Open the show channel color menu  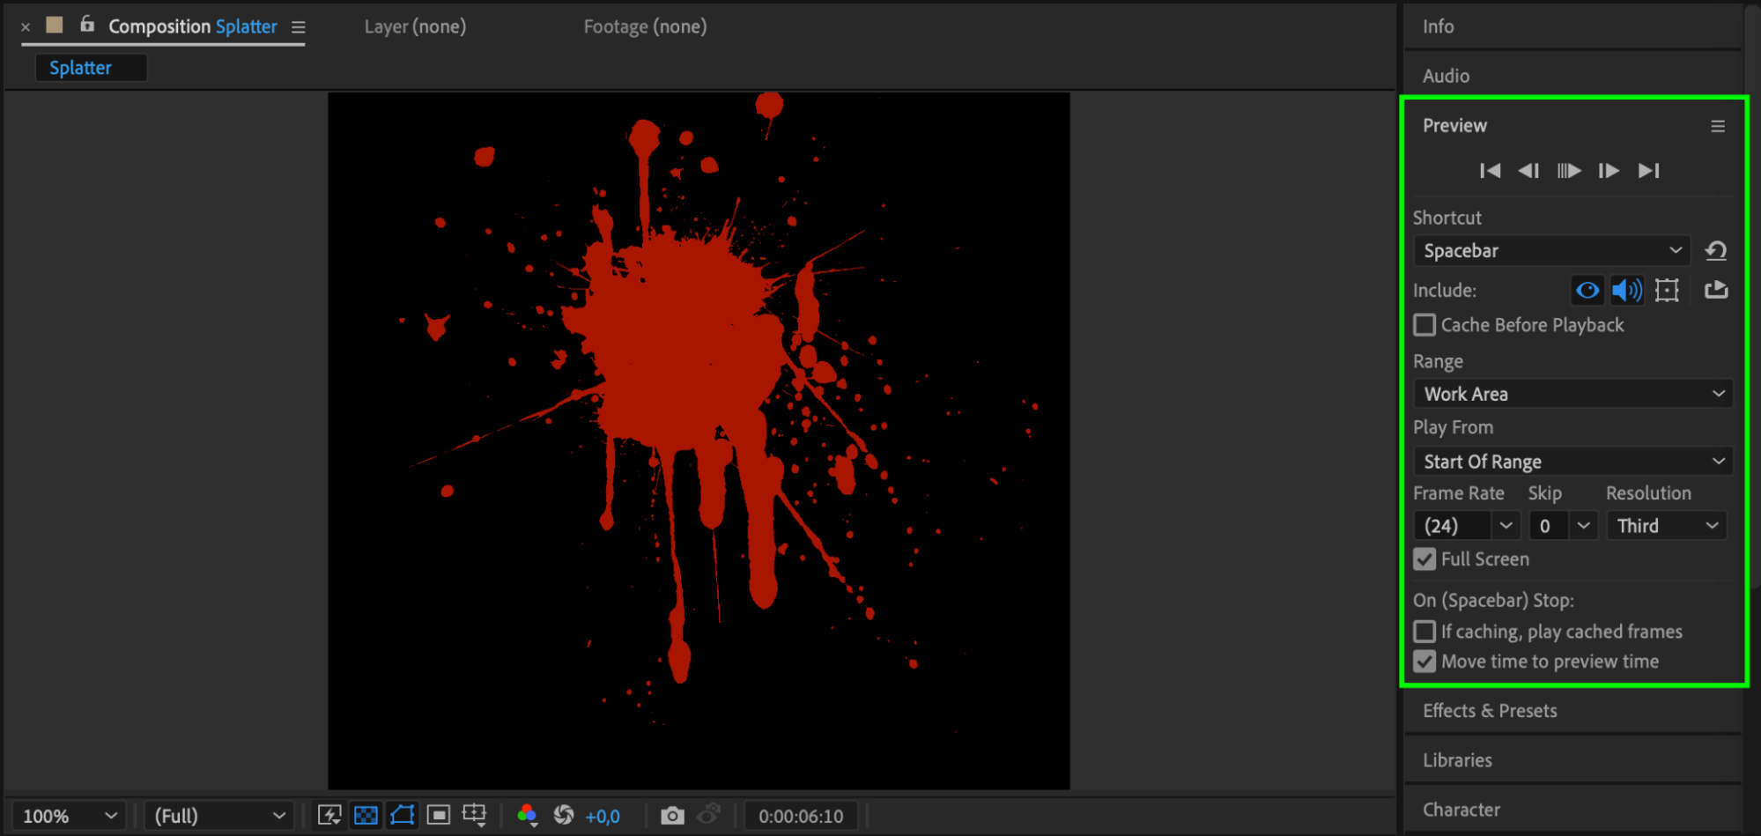[528, 816]
